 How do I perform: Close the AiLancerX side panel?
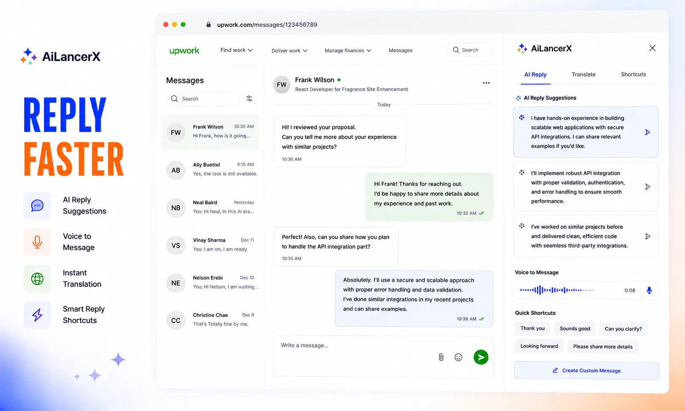652,48
